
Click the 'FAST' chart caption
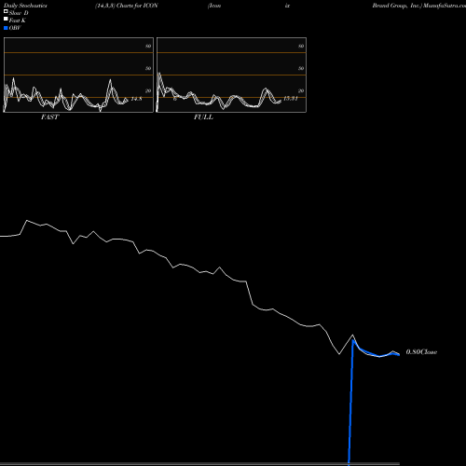[x=49, y=117]
